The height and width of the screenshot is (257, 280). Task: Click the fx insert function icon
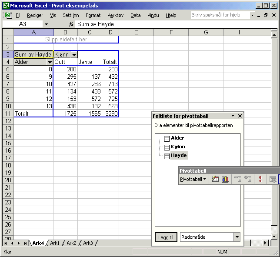(x=71, y=24)
